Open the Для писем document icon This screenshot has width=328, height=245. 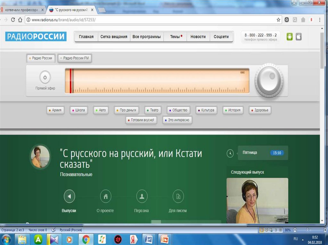pyautogui.click(x=178, y=196)
